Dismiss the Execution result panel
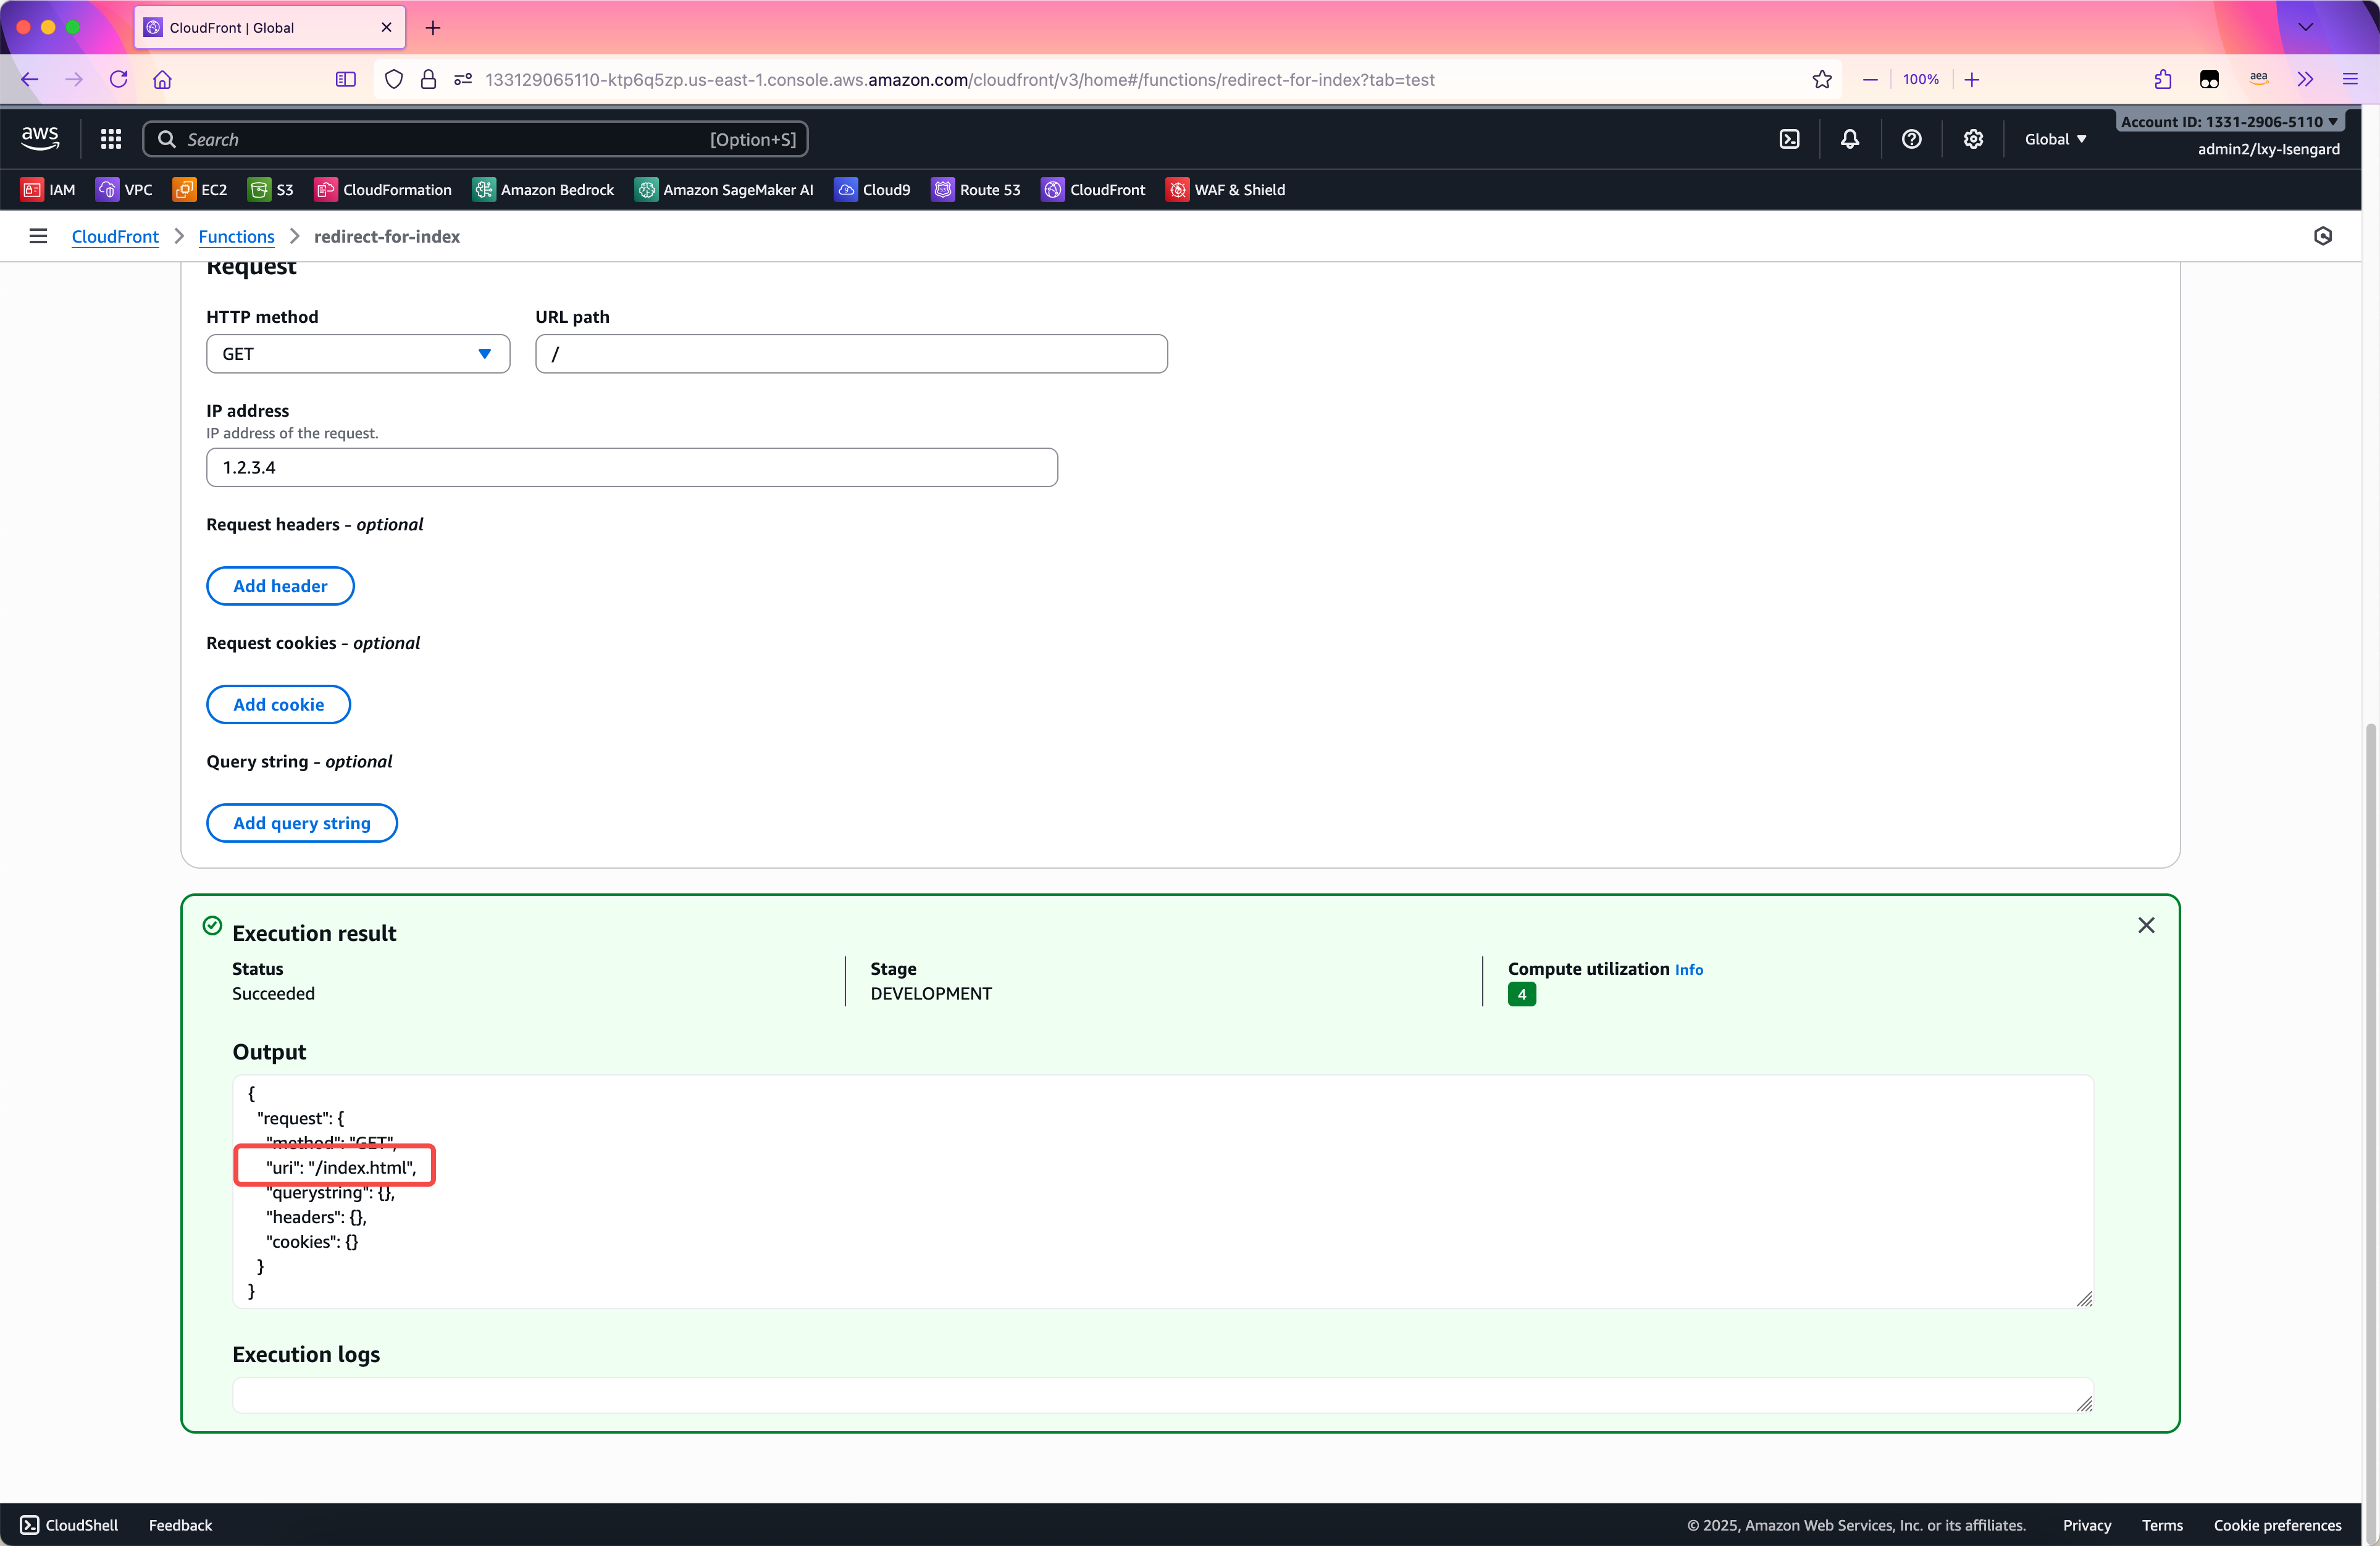This screenshot has height=1546, width=2380. click(2145, 925)
